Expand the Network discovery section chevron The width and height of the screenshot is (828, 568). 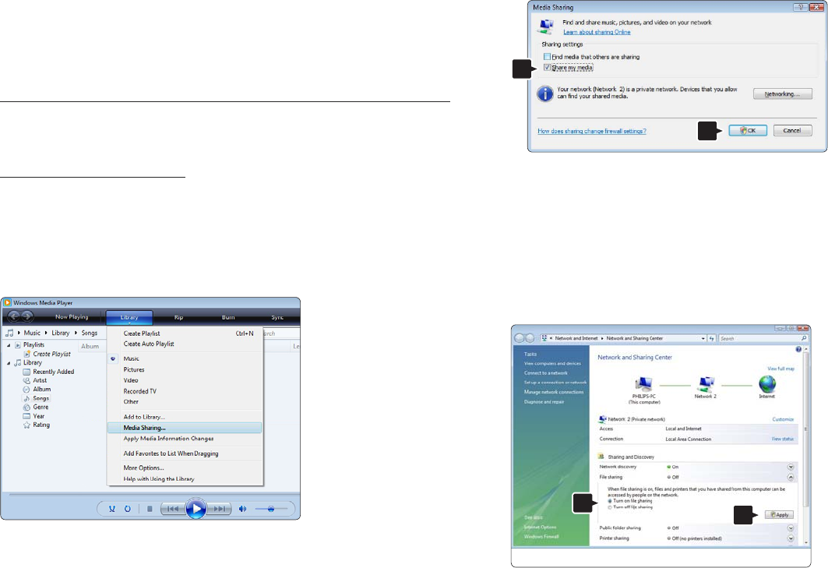791,466
